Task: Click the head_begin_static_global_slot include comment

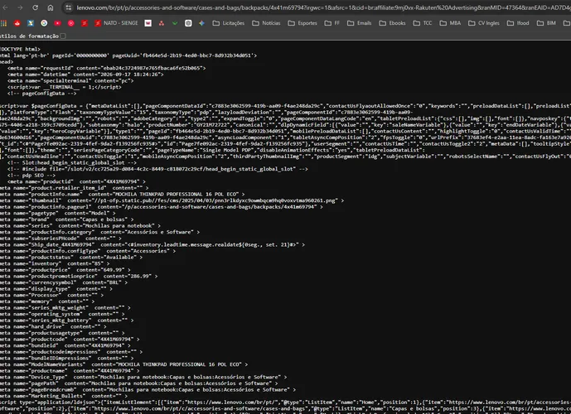Action: (157, 169)
